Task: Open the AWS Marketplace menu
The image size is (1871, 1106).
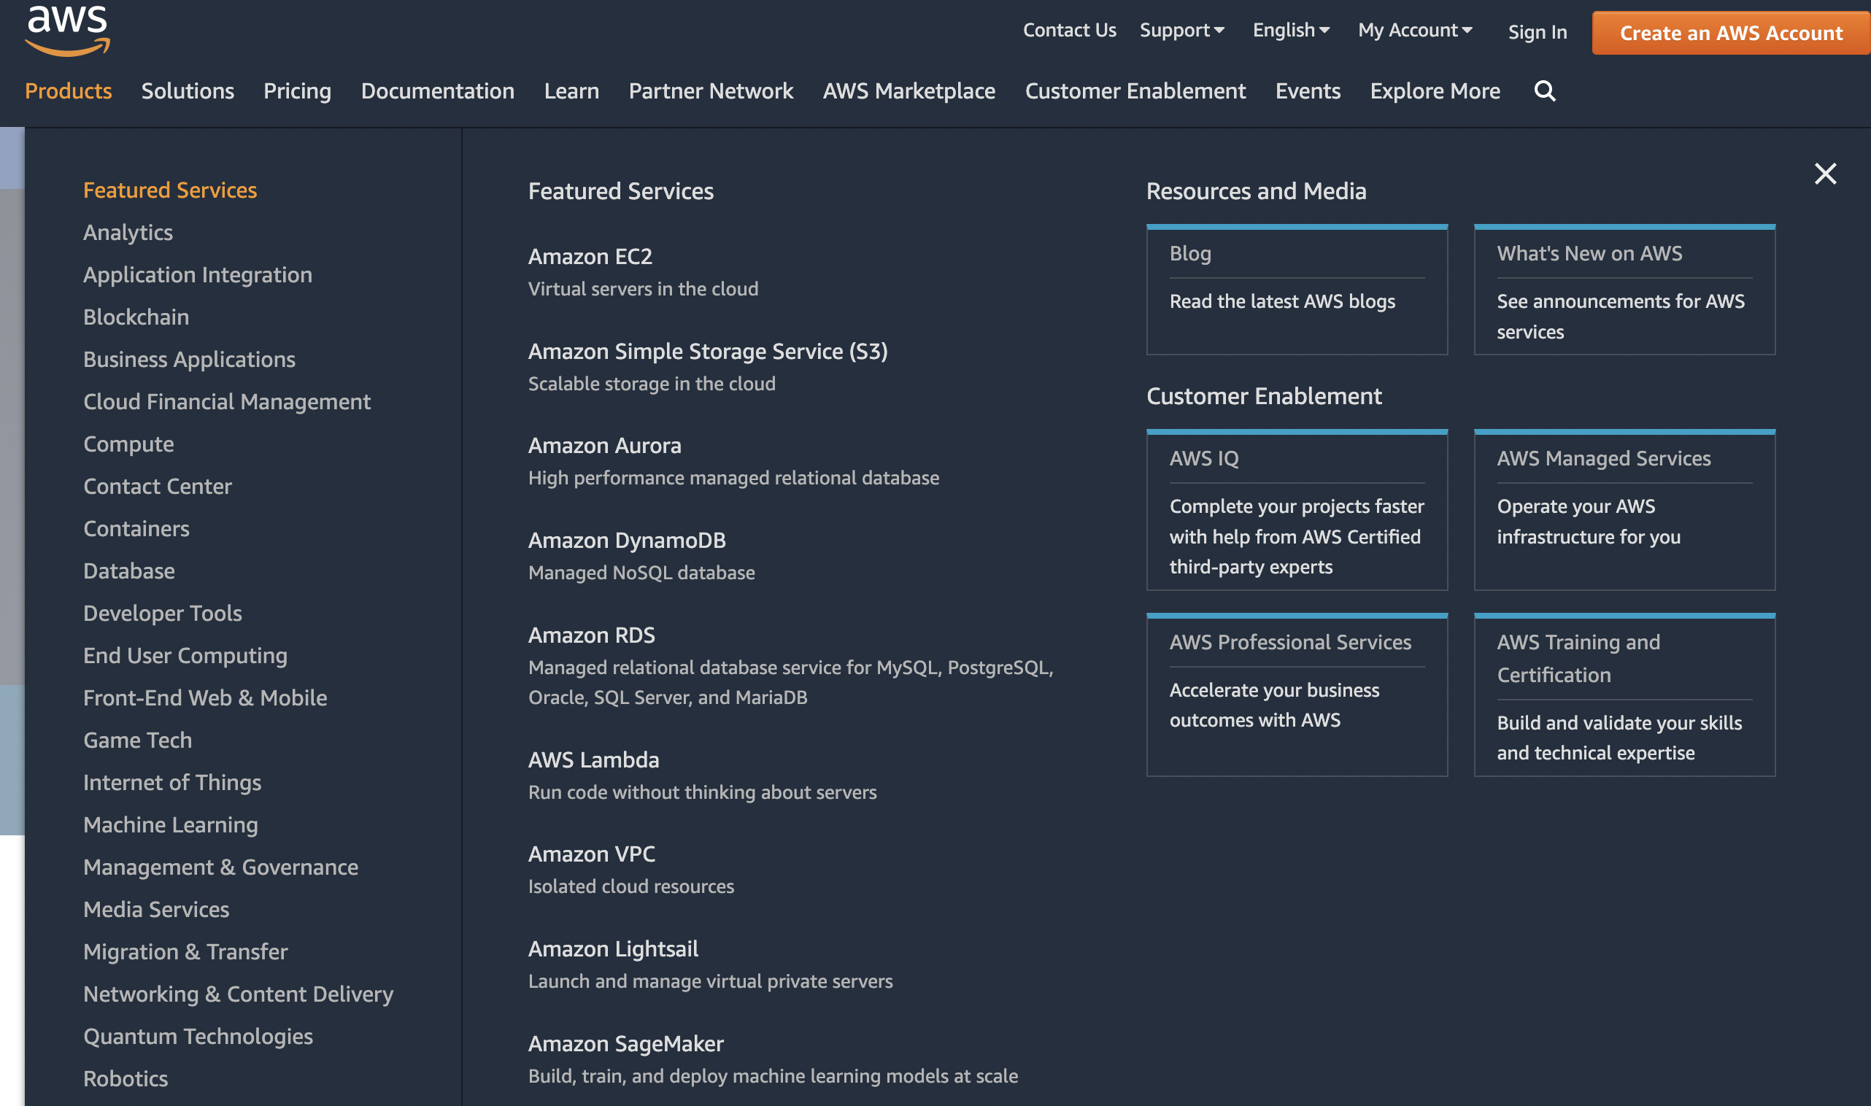Action: pyautogui.click(x=909, y=91)
